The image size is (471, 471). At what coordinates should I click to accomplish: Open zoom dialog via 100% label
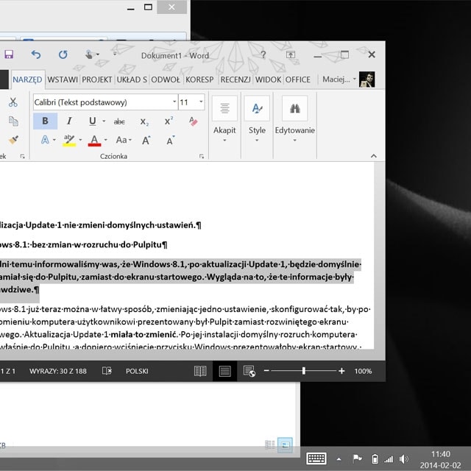363,371
